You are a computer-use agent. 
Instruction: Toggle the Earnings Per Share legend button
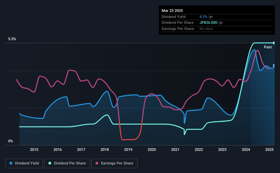tap(114, 163)
